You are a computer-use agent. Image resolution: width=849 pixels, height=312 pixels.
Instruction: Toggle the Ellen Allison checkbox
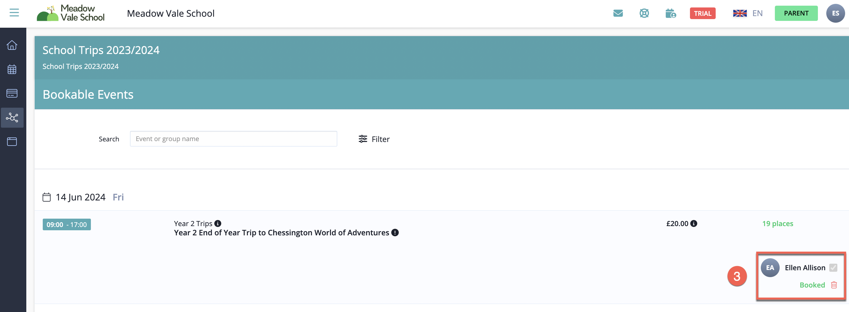point(833,268)
